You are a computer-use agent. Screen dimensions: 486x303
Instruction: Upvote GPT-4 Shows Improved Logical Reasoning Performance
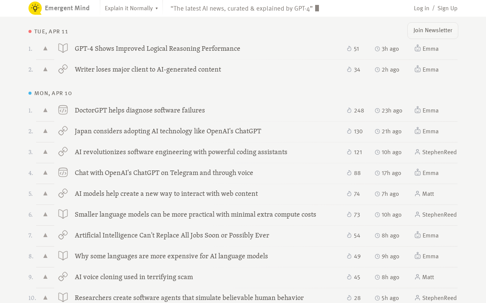pos(45,48)
